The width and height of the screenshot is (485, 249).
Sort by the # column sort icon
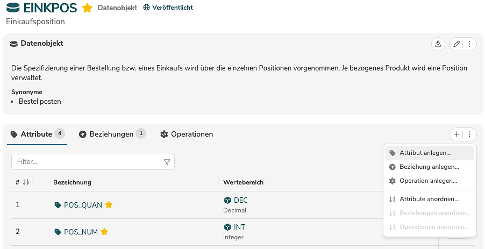click(x=25, y=182)
